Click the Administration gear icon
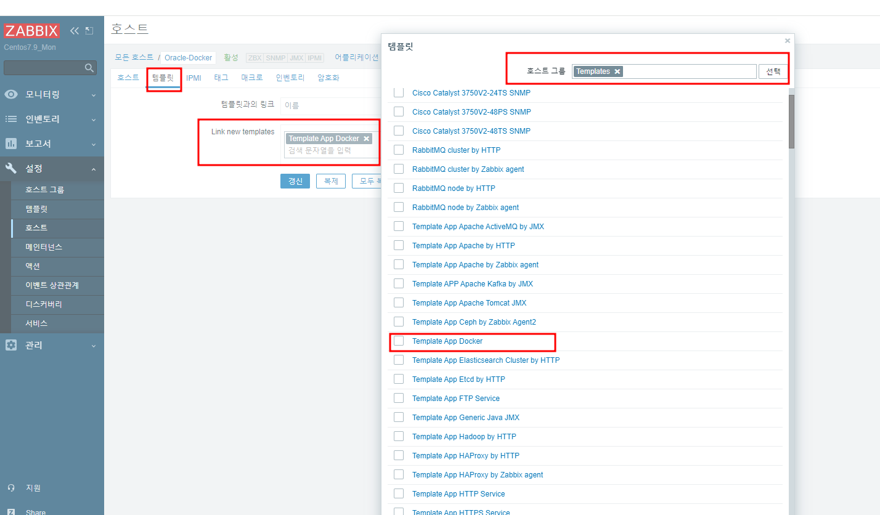This screenshot has width=880, height=515. (11, 345)
